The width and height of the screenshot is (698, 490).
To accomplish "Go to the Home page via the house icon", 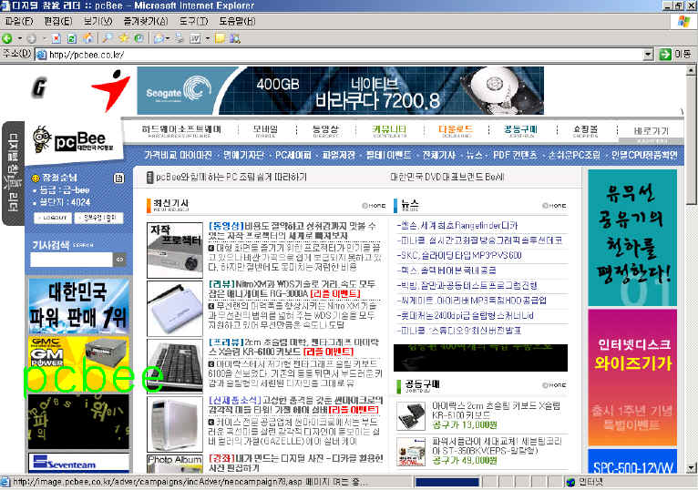I will 87,39.
